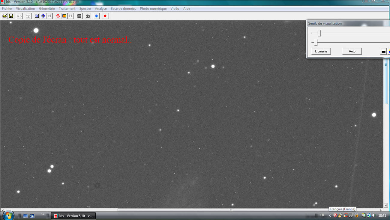Screen dimensions: 390x220
Task: Click the Domaine button
Action: [321, 51]
